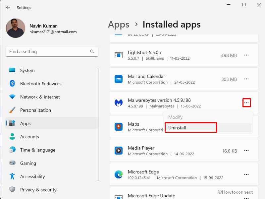Click the Mail and Calendar app icon
The width and height of the screenshot is (265, 199).
click(x=119, y=79)
